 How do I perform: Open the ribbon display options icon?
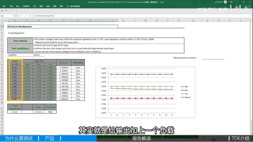pyautogui.click(x=231, y=2)
